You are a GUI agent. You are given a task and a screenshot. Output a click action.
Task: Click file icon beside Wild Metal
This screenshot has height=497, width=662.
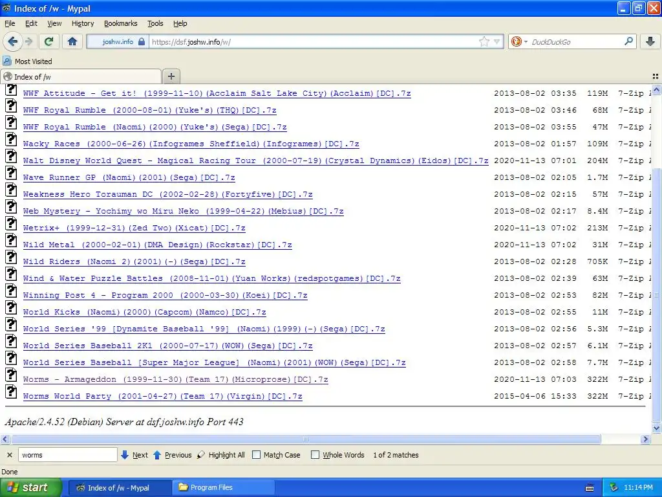point(11,240)
